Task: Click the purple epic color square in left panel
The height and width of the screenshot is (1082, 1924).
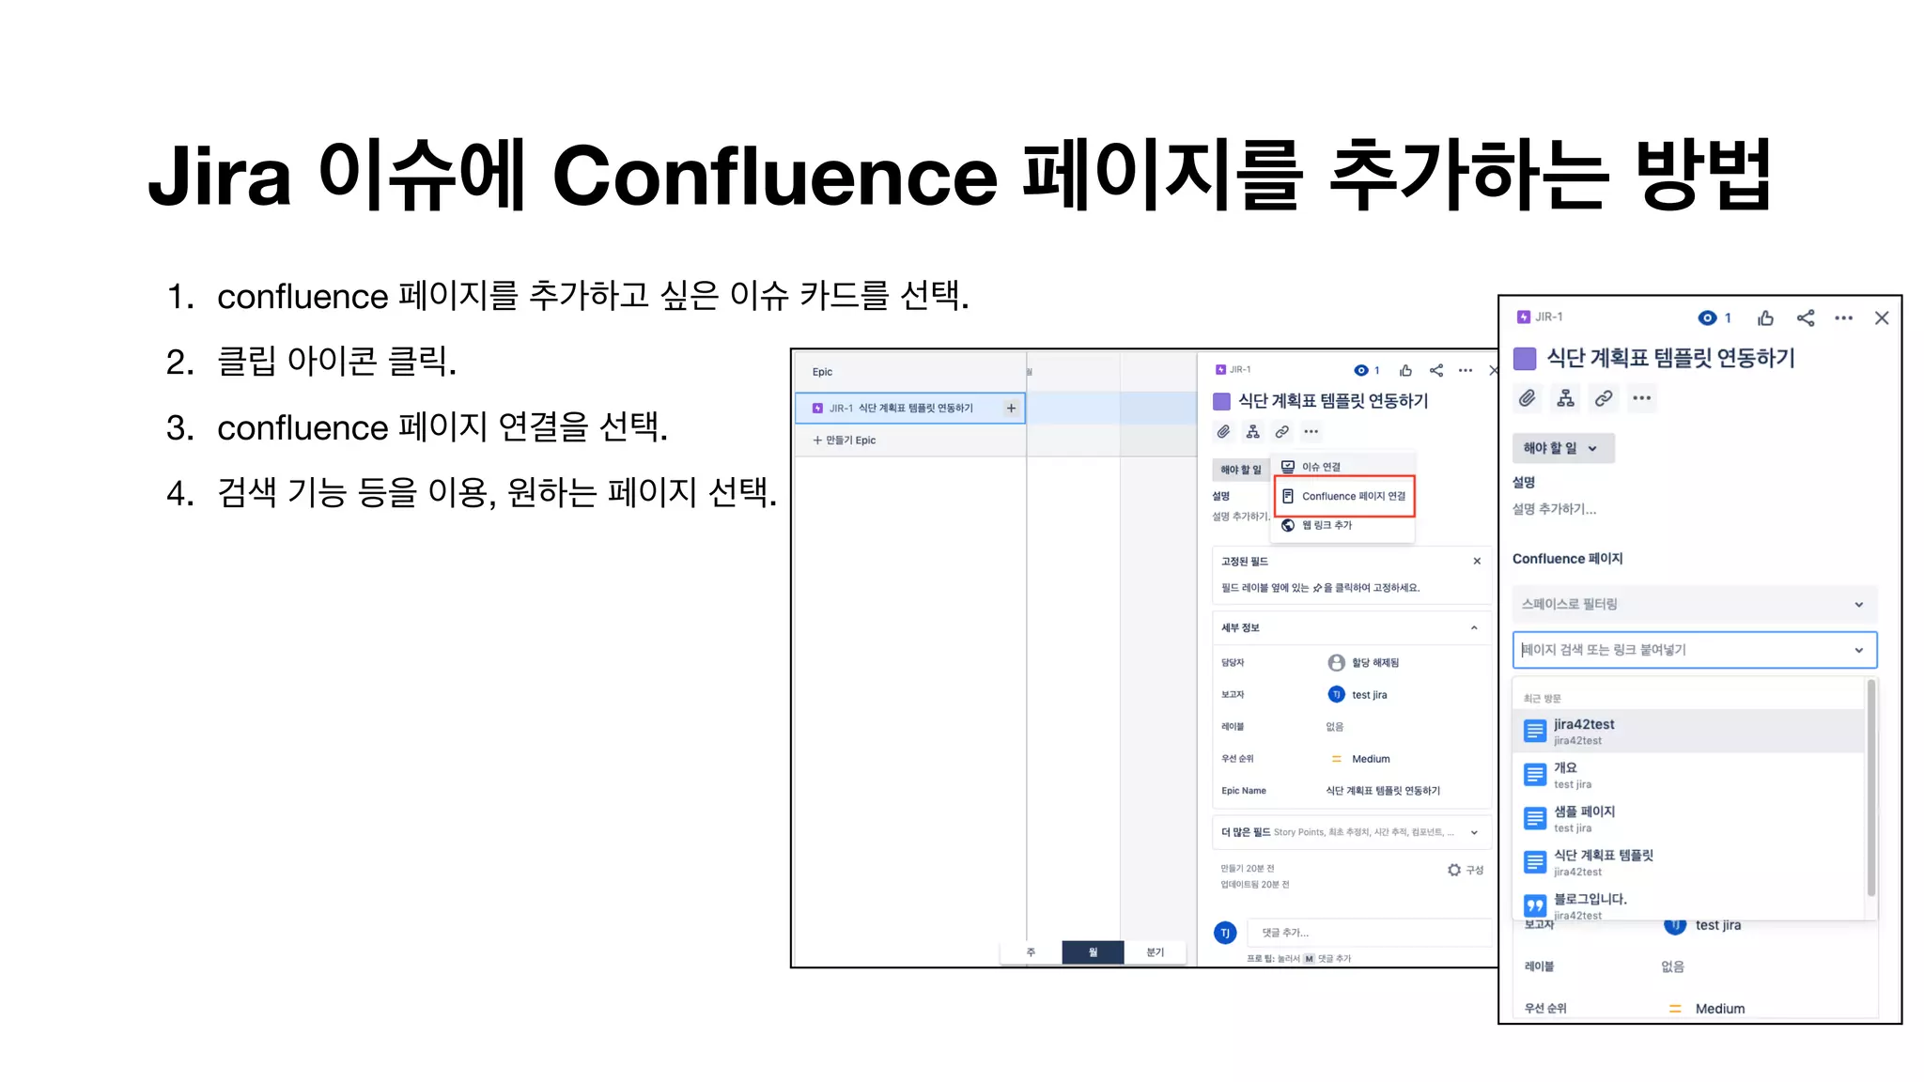Action: (1221, 401)
